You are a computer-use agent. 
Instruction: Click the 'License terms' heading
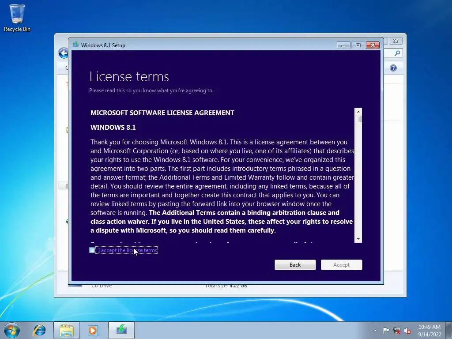(129, 77)
